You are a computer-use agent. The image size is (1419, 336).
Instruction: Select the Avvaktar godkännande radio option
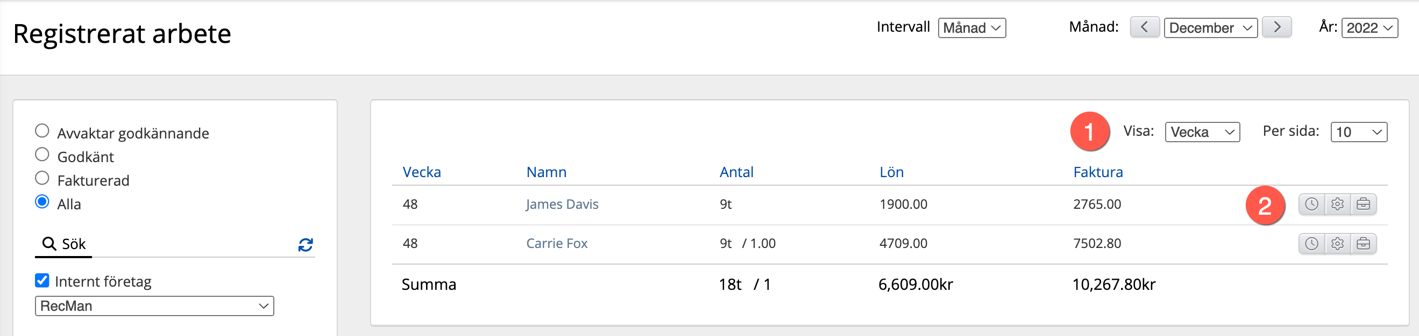[x=42, y=131]
